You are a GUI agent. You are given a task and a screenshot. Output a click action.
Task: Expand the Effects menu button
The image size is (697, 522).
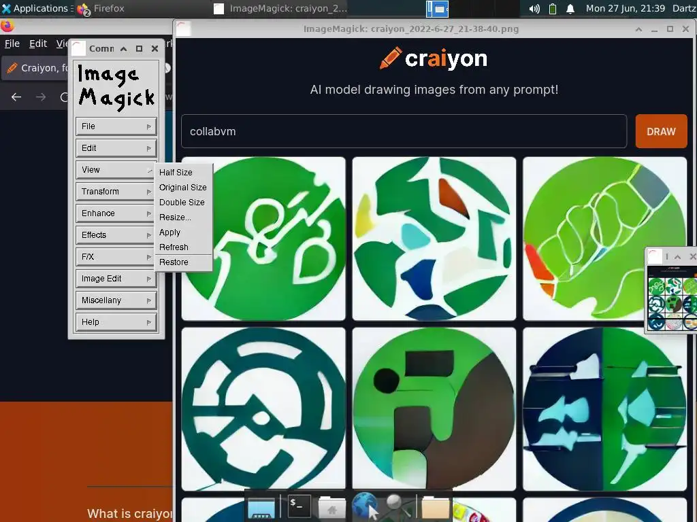[x=116, y=234]
